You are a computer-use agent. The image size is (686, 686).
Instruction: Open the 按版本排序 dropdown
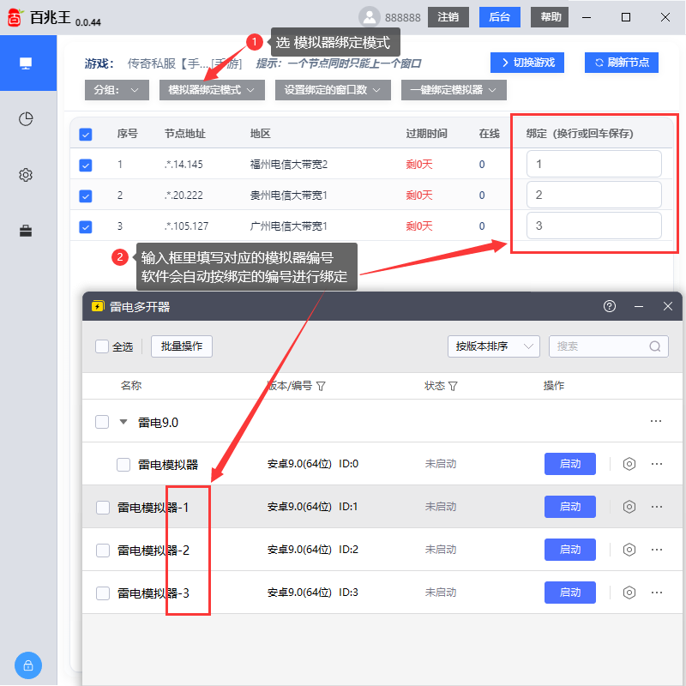tap(494, 346)
